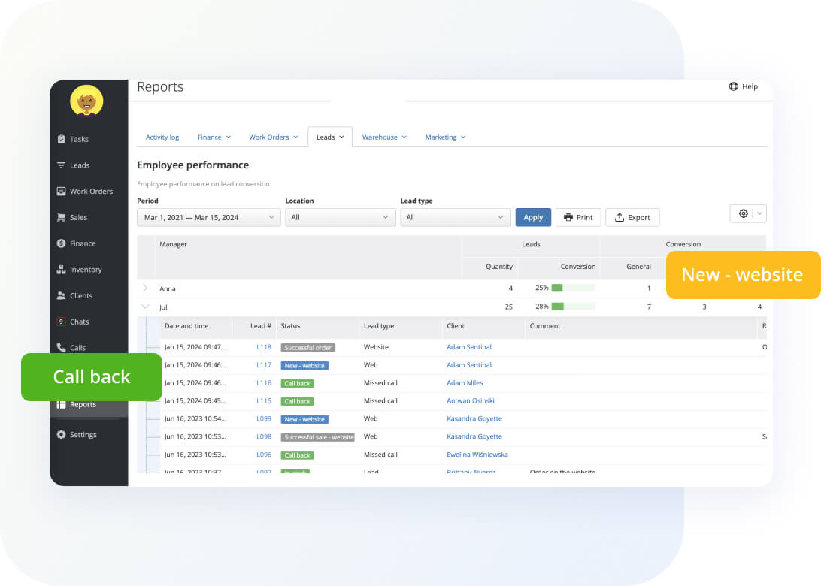Open Finance using the dollar icon
Image resolution: width=824 pixels, height=586 pixels.
click(61, 243)
